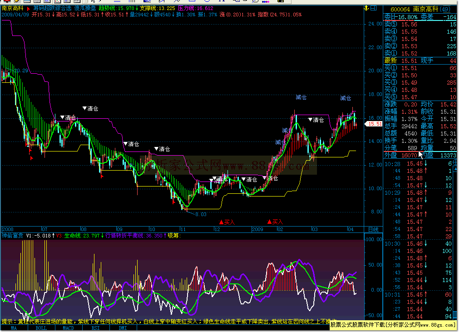Image resolution: width=460 pixels, height=333 pixels.
Task: Switch to the RSI indicator tab
Action: click(96, 328)
